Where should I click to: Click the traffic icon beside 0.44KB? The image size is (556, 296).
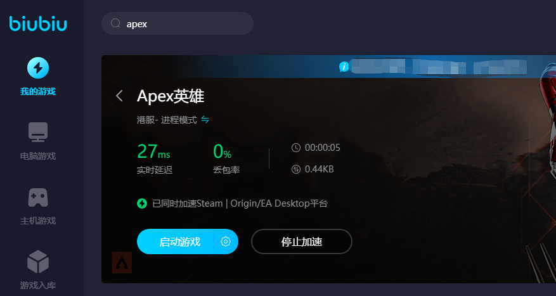pyautogui.click(x=296, y=169)
